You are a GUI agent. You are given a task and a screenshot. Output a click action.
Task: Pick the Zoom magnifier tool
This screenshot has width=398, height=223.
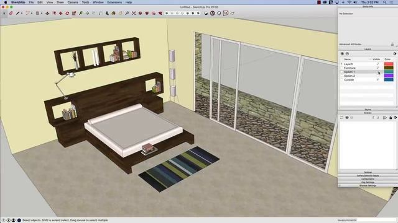point(127,13)
